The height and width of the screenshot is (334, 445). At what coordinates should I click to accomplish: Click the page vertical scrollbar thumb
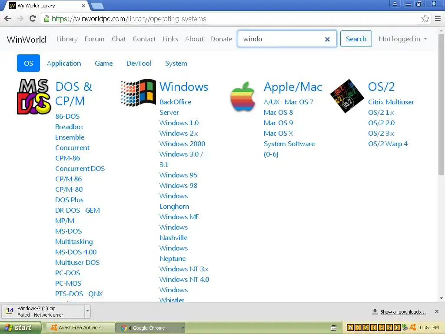441,104
